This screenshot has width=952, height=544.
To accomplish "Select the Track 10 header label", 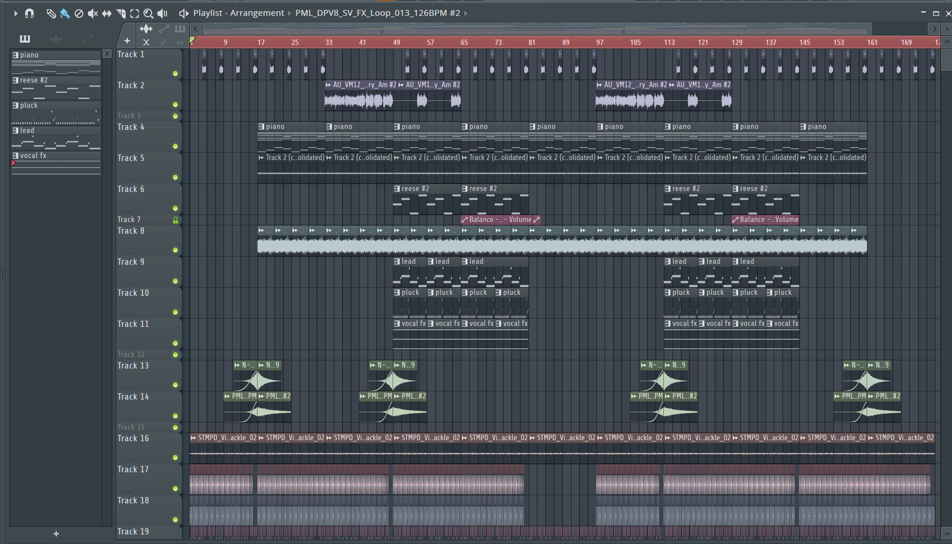I will (x=133, y=293).
